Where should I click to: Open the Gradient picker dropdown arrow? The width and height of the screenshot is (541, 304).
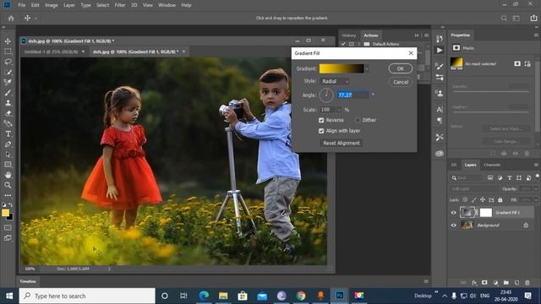click(367, 69)
